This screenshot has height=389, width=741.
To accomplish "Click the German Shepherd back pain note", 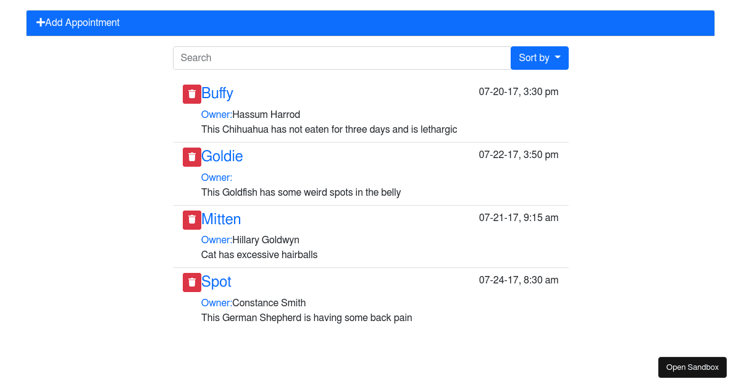I will coord(307,318).
